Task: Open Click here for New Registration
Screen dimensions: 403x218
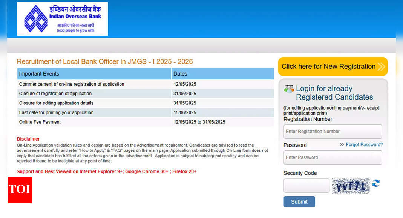Action: click(328, 67)
